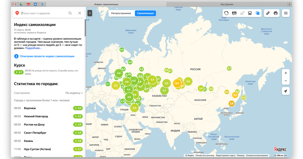
Task: Click the print map icon
Action: [275, 13]
